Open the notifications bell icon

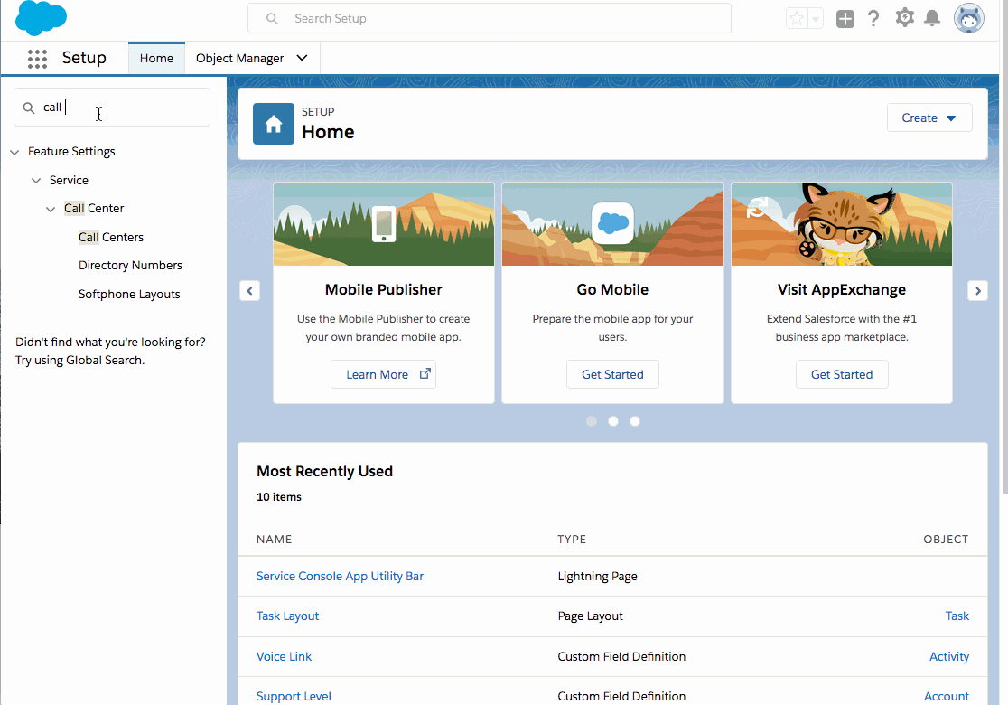coord(932,18)
